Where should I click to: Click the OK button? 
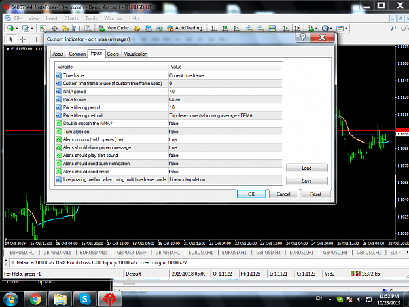(x=251, y=194)
